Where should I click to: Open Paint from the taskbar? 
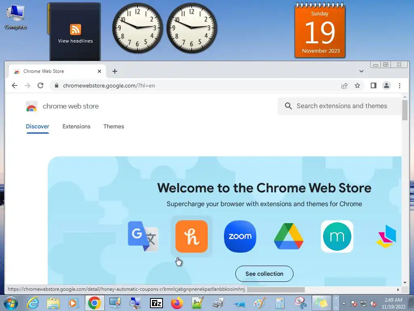pyautogui.click(x=260, y=303)
